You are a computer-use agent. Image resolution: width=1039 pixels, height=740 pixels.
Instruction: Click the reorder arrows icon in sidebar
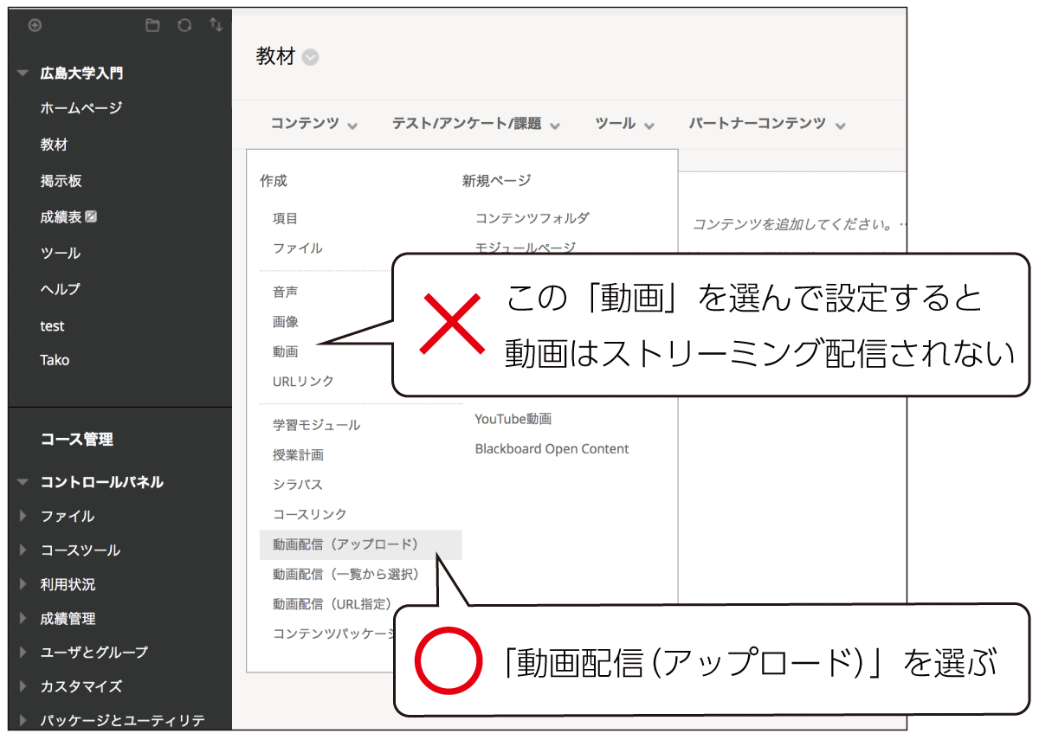coord(216,25)
